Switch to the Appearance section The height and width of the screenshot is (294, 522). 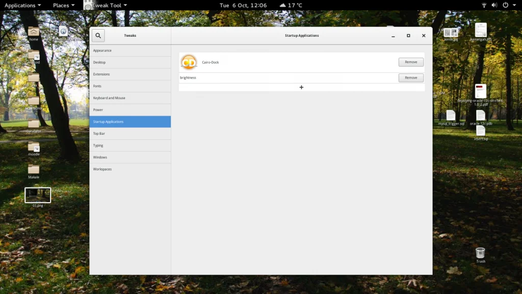[x=130, y=51]
